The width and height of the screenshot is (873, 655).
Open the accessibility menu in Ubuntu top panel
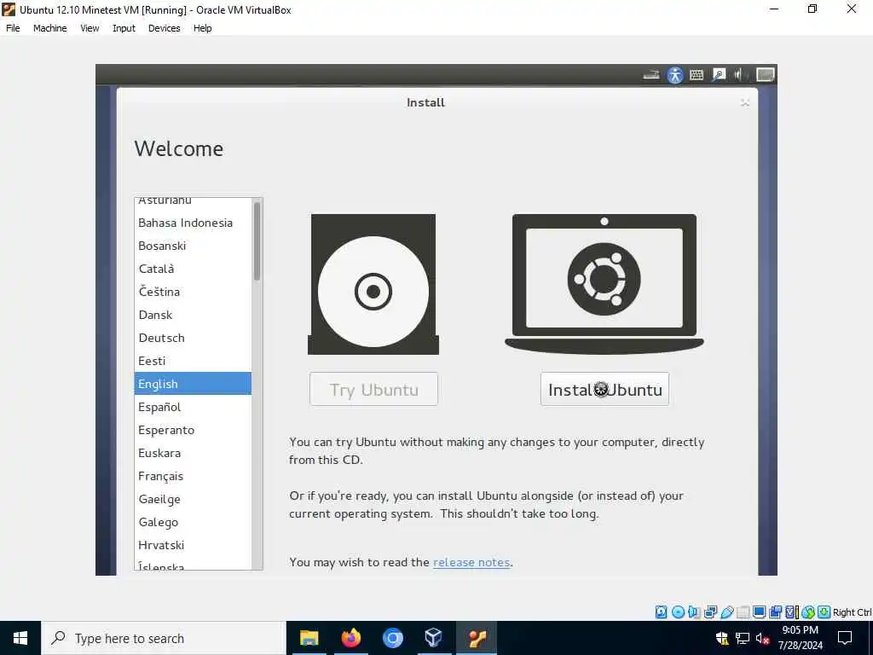pos(675,75)
